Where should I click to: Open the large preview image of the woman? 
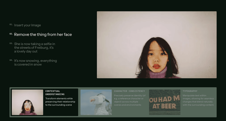tap(157, 45)
